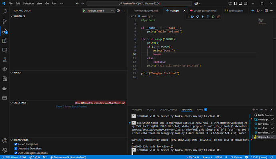
Task: Open the Source Control view
Action: (x=5, y=22)
